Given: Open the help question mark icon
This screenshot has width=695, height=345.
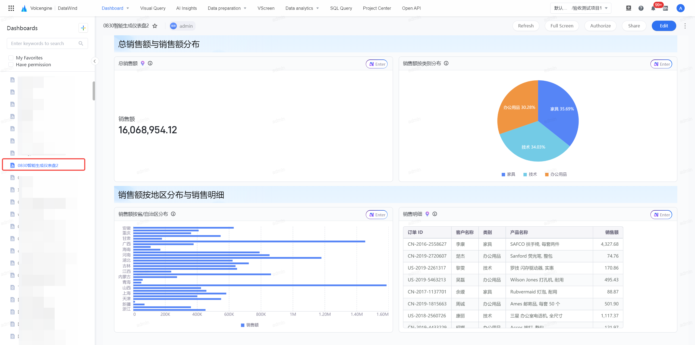Looking at the screenshot, I should click(641, 8).
